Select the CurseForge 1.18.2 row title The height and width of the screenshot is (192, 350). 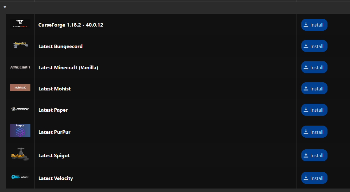[71, 25]
